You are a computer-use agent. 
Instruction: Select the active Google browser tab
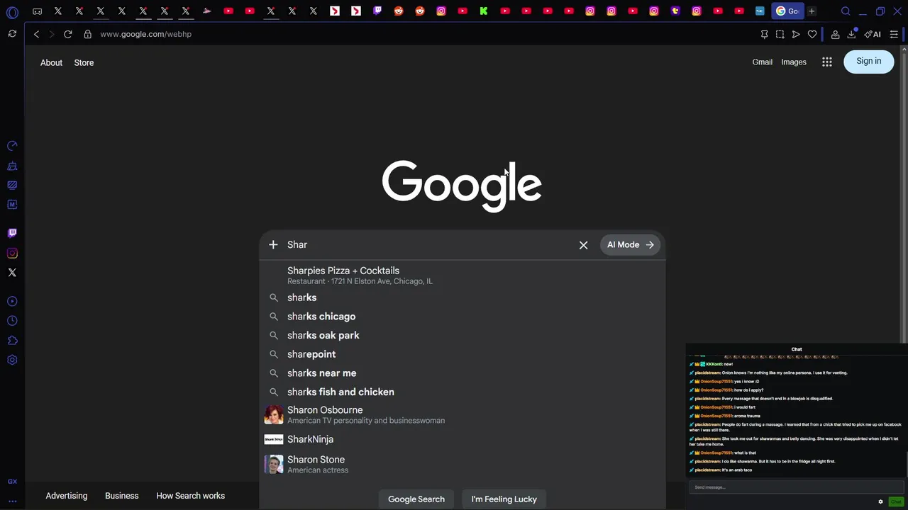787,11
